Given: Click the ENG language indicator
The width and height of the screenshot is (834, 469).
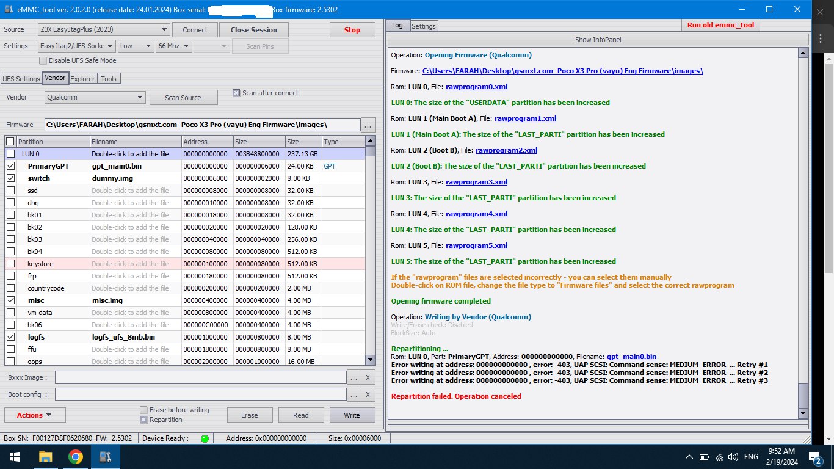Looking at the screenshot, I should pyautogui.click(x=752, y=457).
